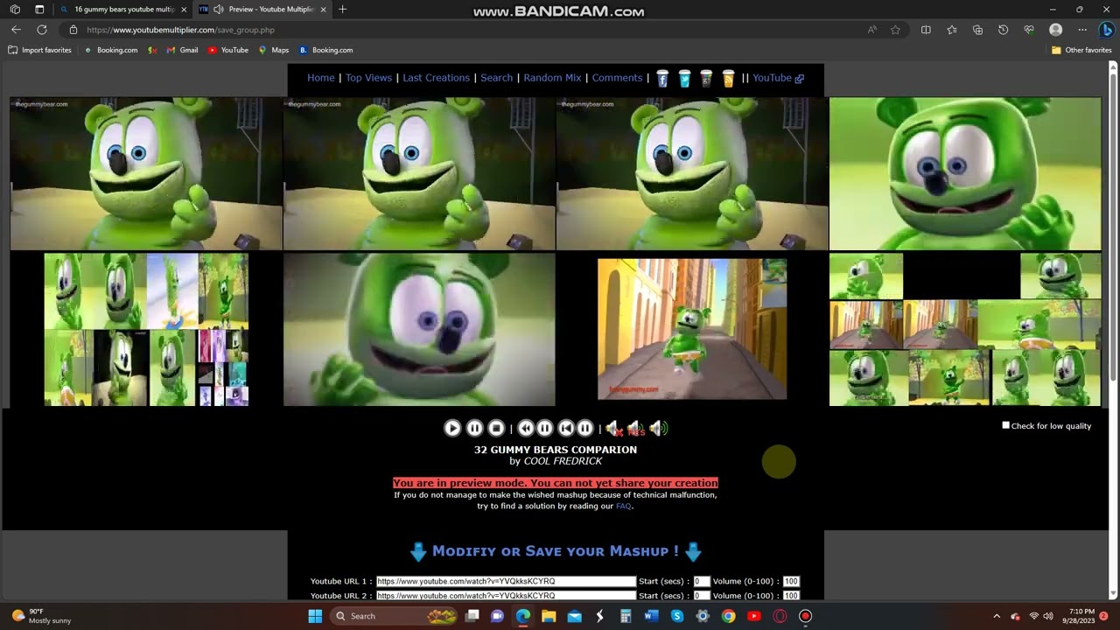Image resolution: width=1120 pixels, height=630 pixels.
Task: Open split screen view icon
Action: tap(926, 30)
